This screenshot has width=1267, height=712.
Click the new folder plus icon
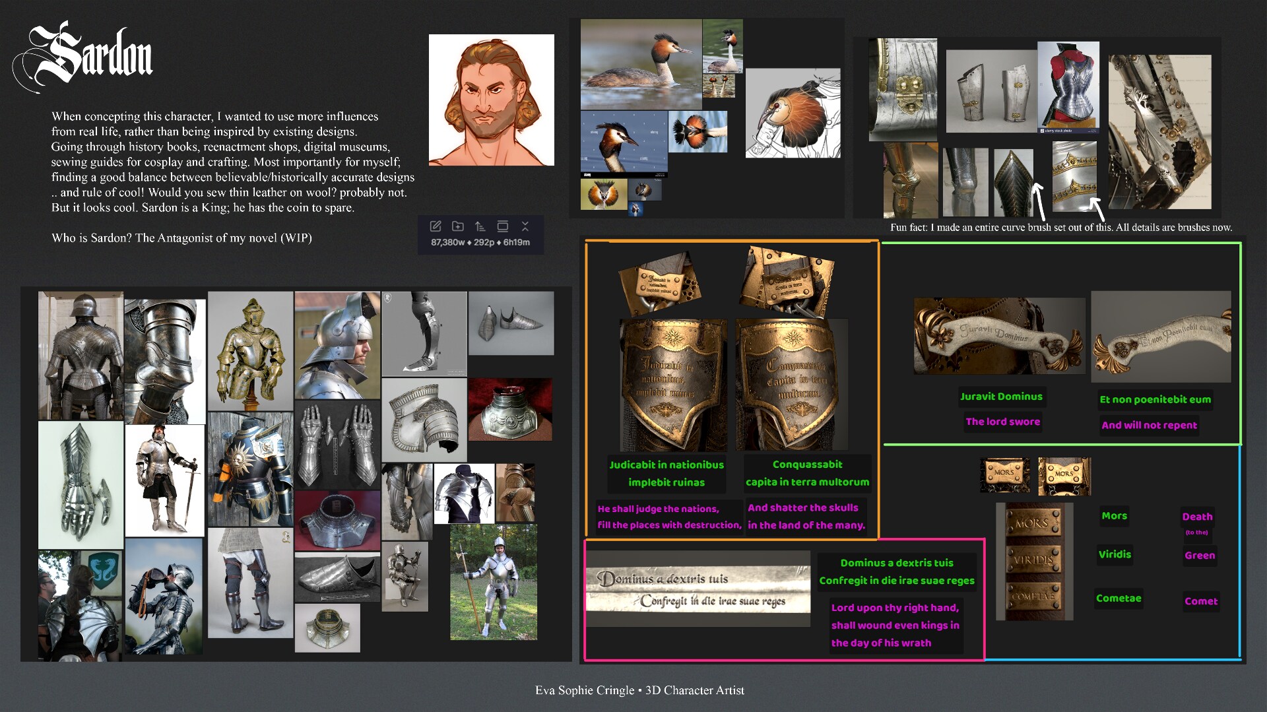pos(458,226)
